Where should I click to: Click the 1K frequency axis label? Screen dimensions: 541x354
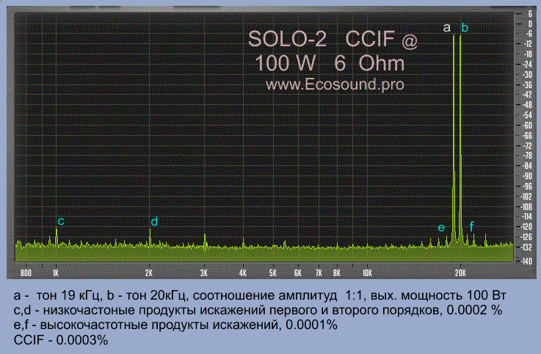point(56,273)
